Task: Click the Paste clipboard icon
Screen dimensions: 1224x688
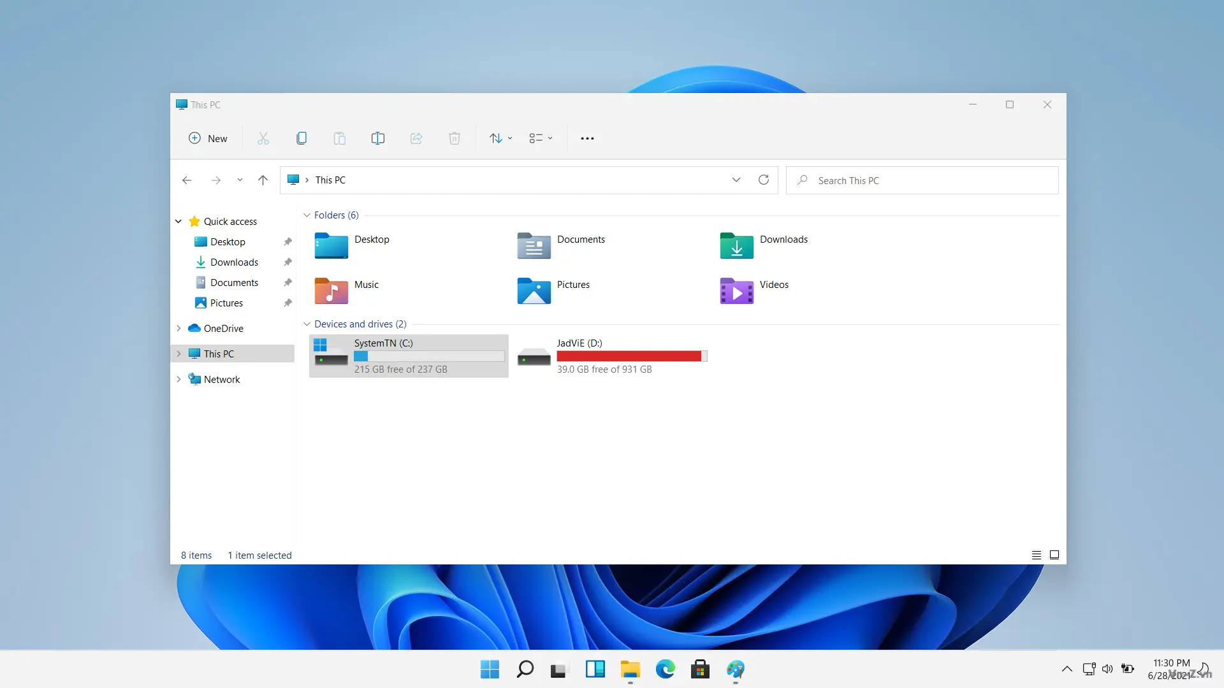Action: click(x=340, y=138)
